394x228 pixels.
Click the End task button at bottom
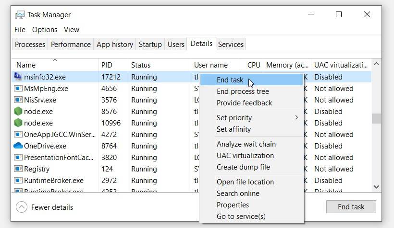coord(351,207)
